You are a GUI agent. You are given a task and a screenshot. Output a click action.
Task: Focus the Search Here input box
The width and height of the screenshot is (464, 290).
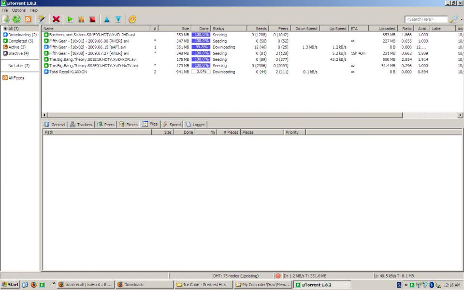tap(426, 19)
